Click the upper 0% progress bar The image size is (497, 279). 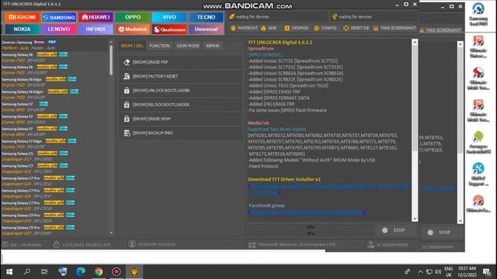311,227
